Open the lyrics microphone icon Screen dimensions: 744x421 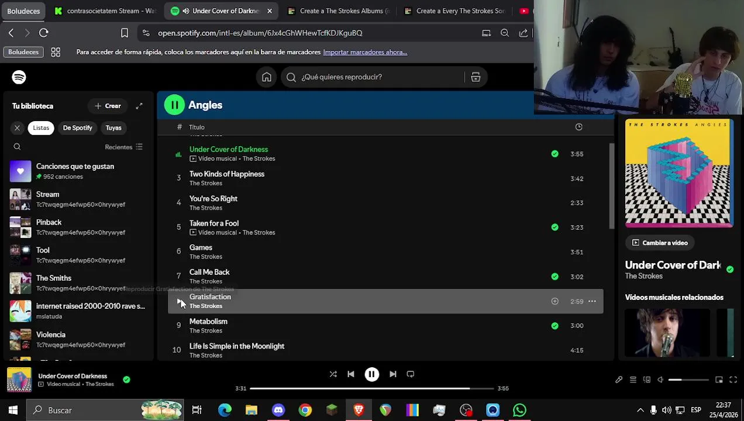tap(619, 380)
